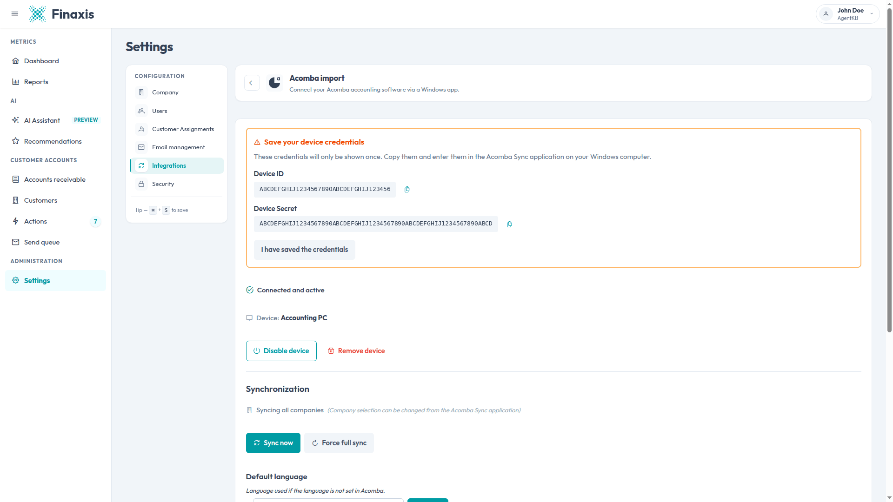Click the user avatar icon
The width and height of the screenshot is (893, 502).
pos(826,14)
